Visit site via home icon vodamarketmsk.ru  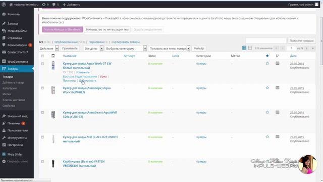[24, 5]
